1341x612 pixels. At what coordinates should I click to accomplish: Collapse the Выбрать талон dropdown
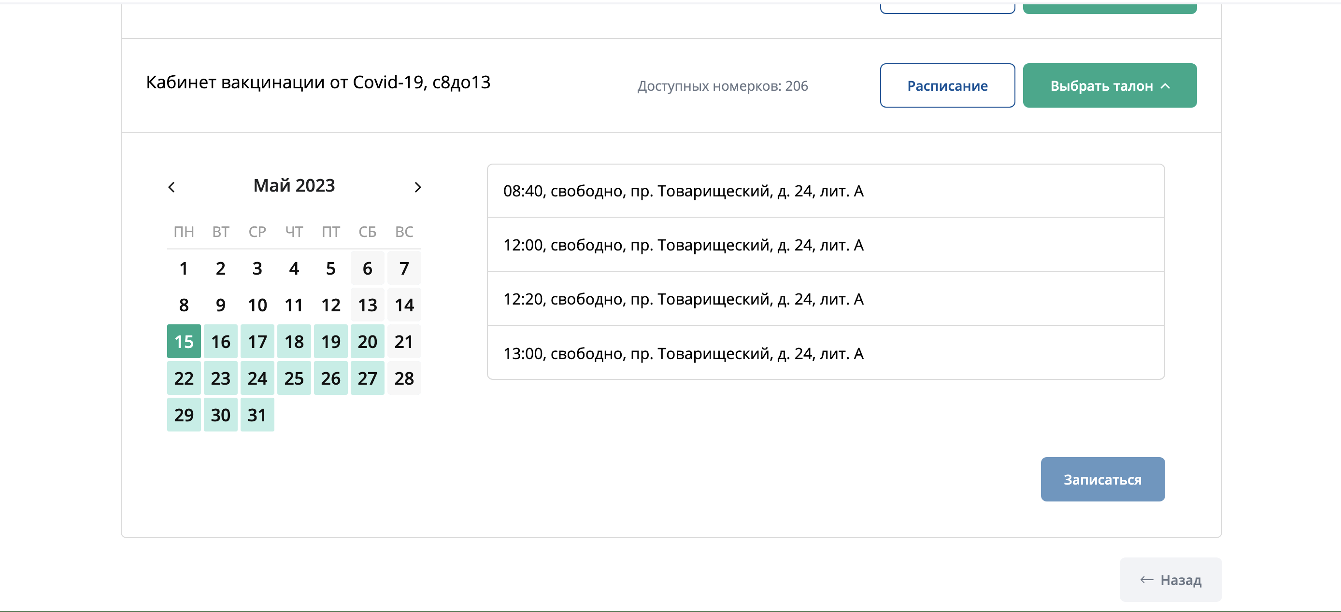[1109, 86]
